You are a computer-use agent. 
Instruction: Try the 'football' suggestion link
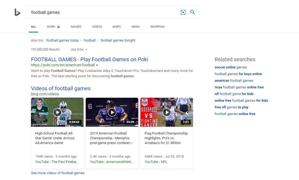(x=89, y=40)
